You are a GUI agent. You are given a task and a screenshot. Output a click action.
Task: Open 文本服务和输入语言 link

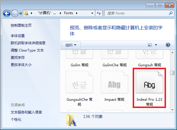[x=26, y=112]
